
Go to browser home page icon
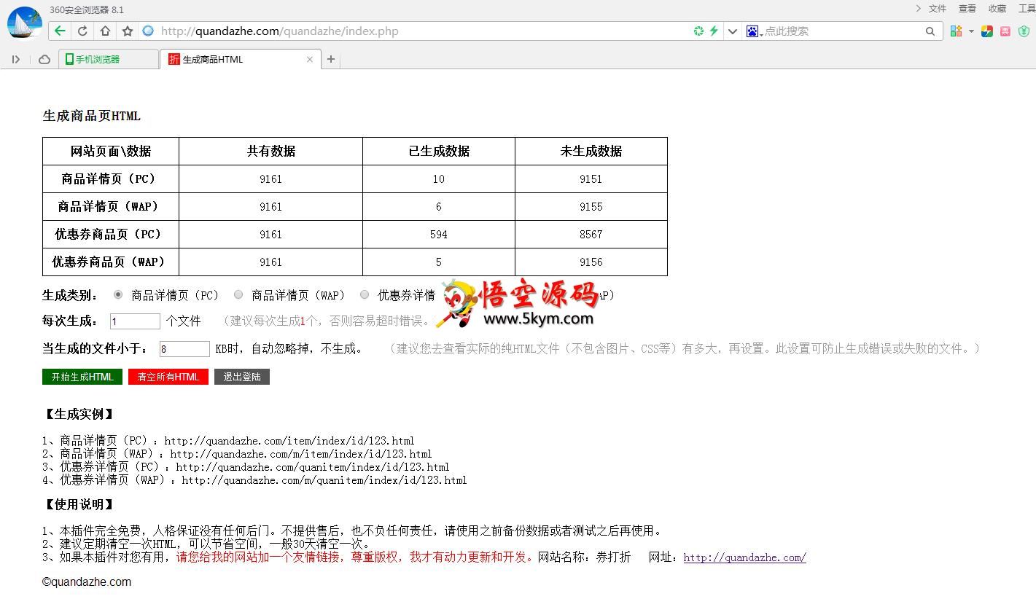105,31
